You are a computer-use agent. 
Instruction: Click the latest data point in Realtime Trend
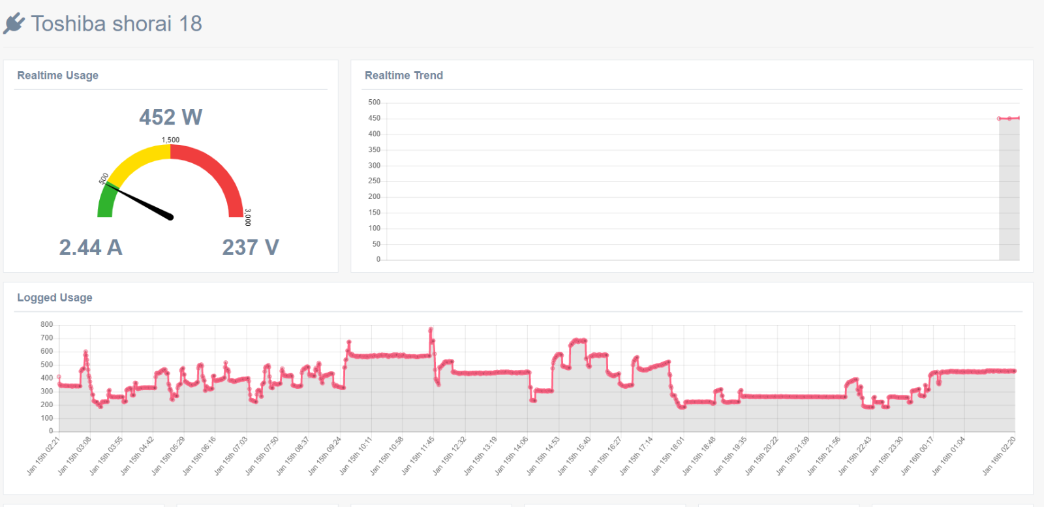click(1019, 118)
